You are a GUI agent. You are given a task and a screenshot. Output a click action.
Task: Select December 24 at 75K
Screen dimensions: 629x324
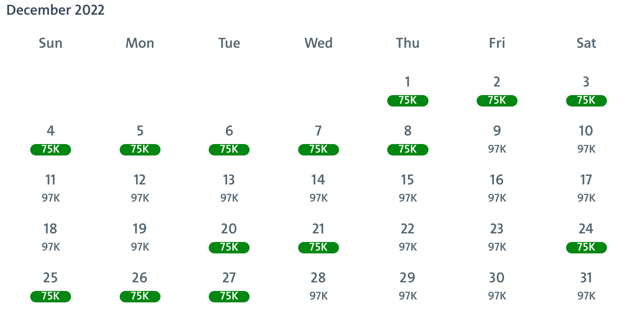586,238
